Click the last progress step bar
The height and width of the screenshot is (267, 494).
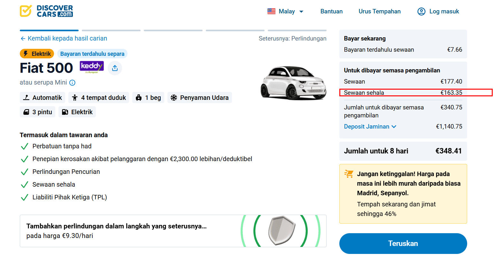[x=297, y=31]
